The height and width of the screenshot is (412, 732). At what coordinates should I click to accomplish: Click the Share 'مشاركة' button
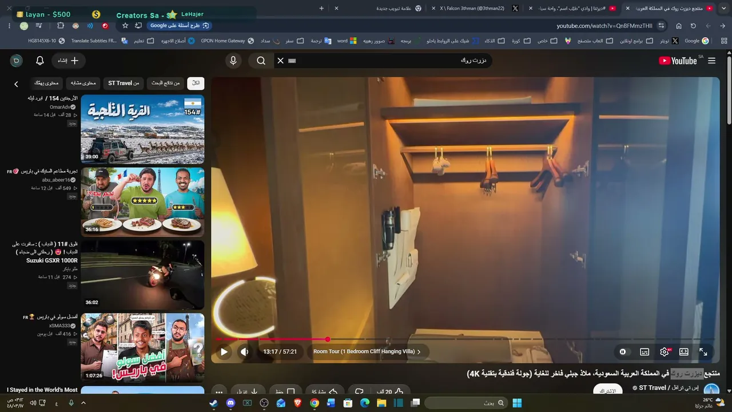tap(324, 392)
